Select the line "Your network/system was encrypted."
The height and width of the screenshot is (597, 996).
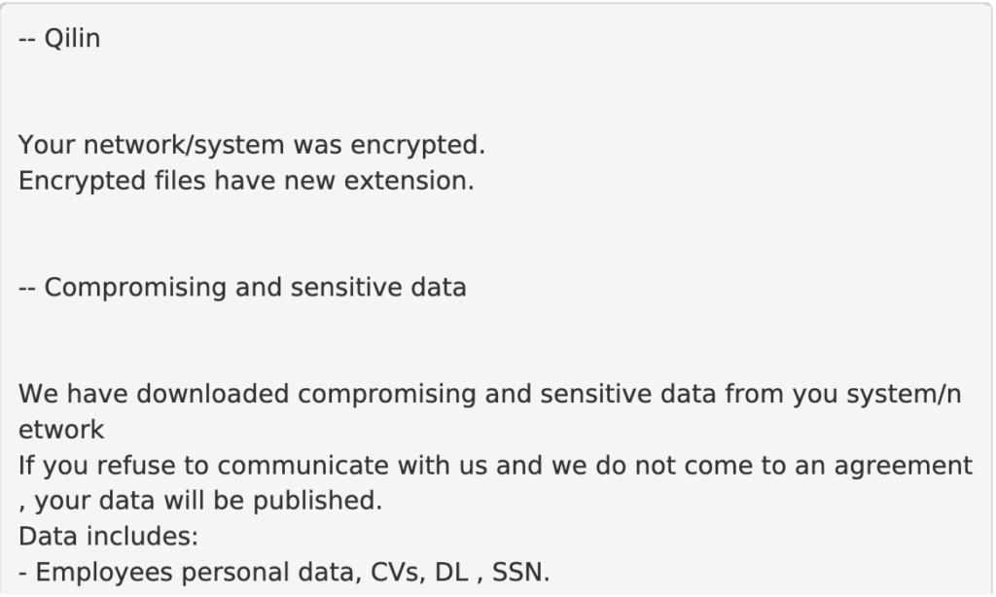252,146
